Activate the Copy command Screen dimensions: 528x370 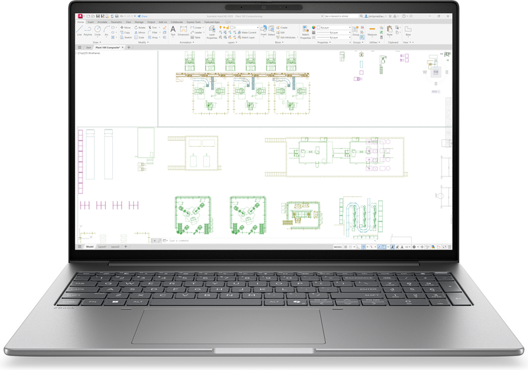(x=125, y=32)
